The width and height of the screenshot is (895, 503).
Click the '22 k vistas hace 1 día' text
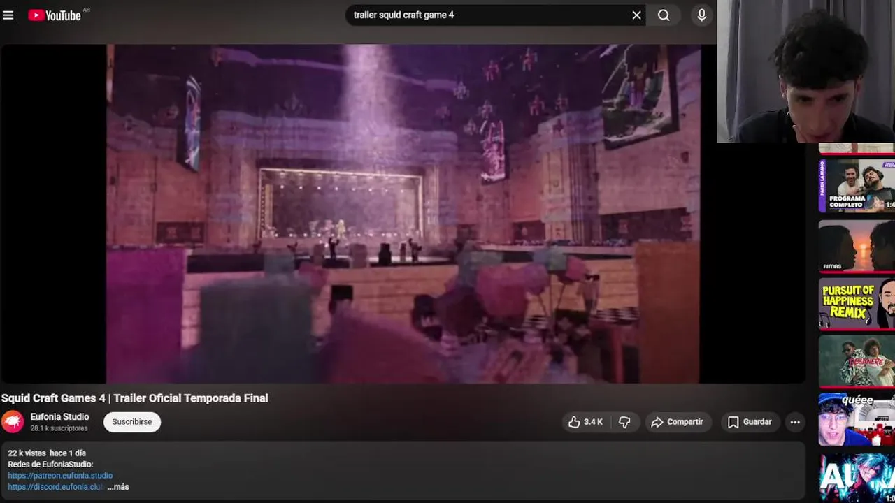pyautogui.click(x=47, y=453)
